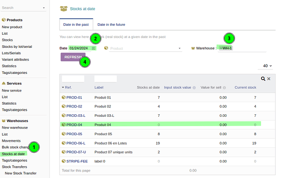Open Lots/Serials menu item
Image resolution: width=282 pixels, height=178 pixels.
11,53
